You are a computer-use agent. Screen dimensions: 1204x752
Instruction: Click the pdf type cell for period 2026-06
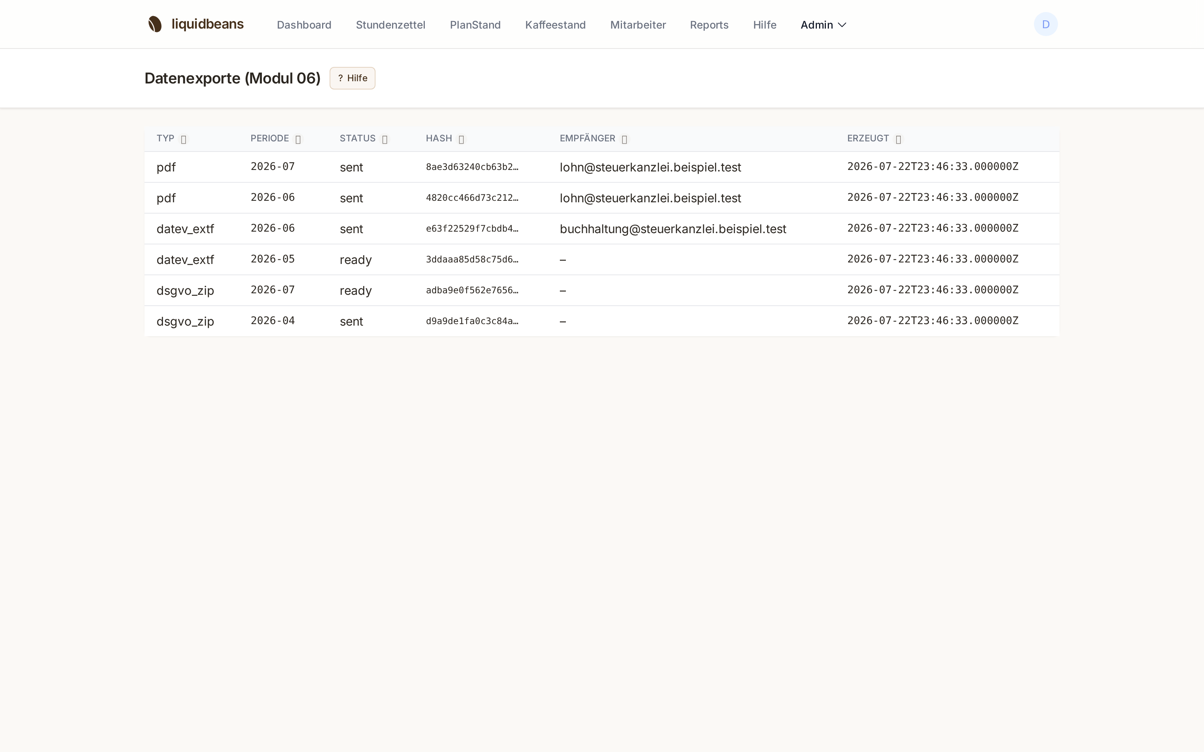(x=166, y=199)
